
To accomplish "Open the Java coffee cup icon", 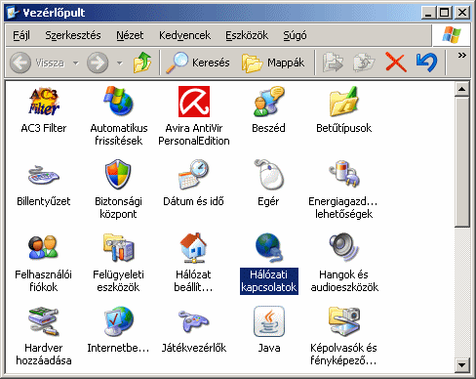I will [269, 321].
